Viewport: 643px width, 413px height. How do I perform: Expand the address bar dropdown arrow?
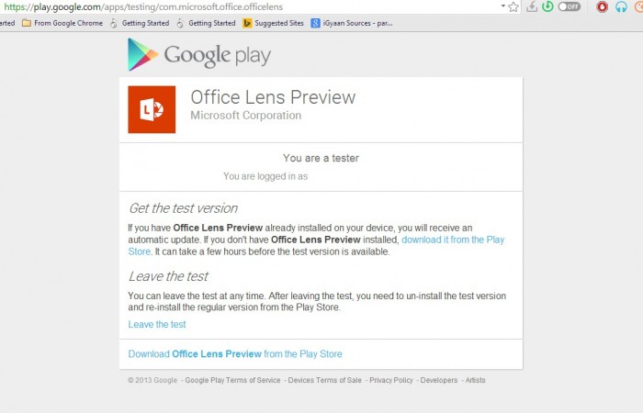(x=502, y=6)
